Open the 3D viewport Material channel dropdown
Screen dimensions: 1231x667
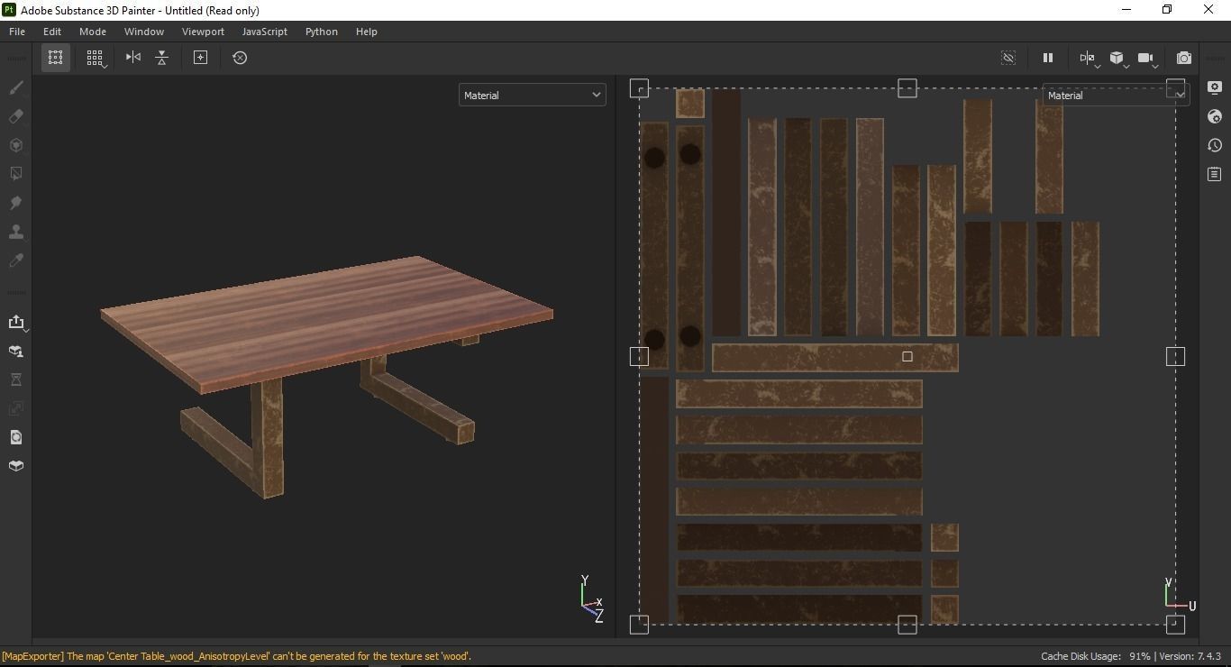[532, 95]
